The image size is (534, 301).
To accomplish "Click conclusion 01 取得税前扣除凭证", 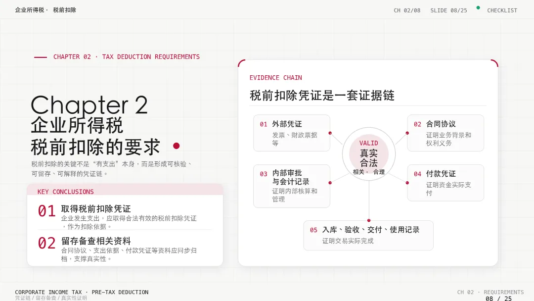I will (x=125, y=216).
